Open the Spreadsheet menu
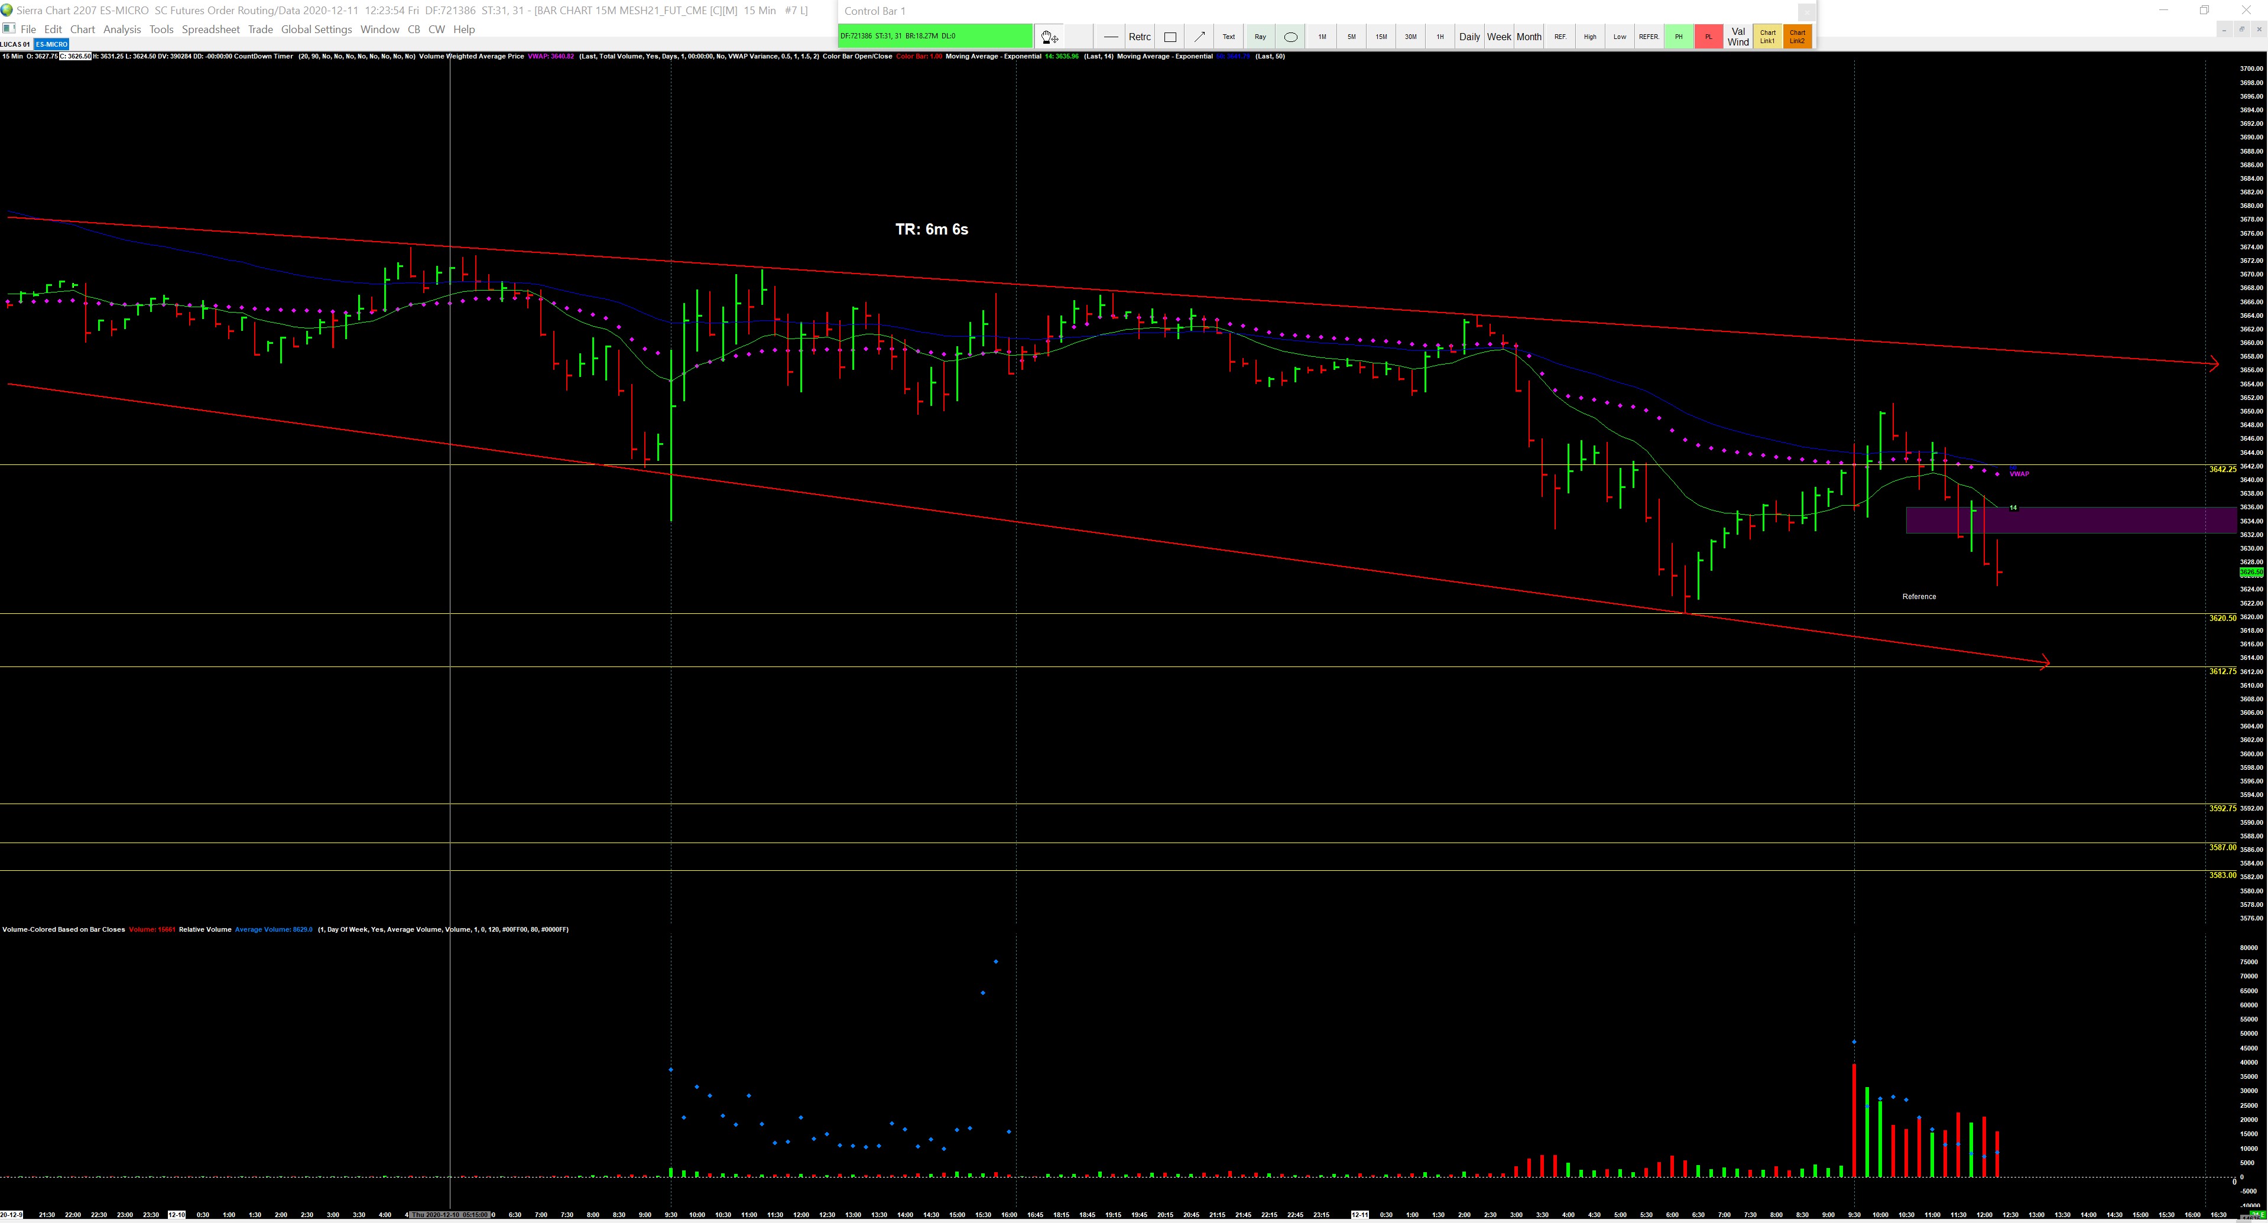 210,29
